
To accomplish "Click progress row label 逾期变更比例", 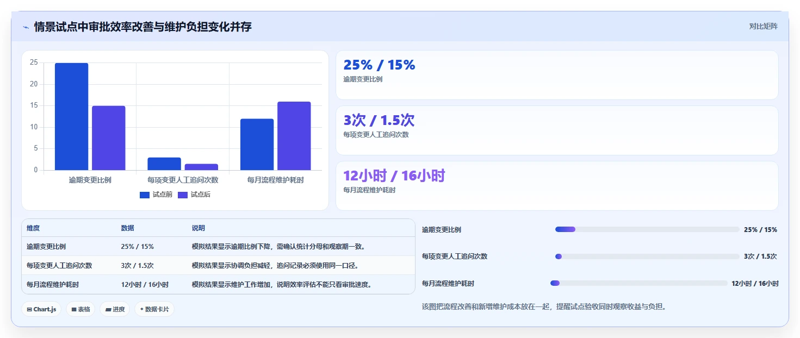I will point(442,230).
